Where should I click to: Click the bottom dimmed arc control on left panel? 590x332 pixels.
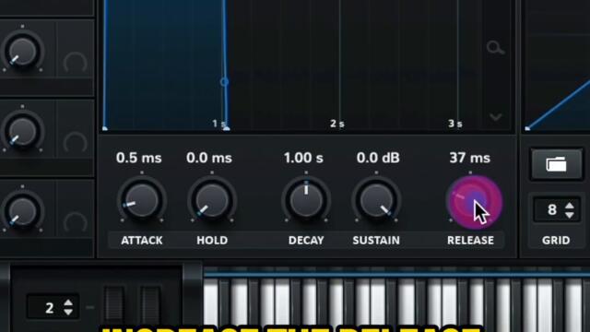(75, 222)
